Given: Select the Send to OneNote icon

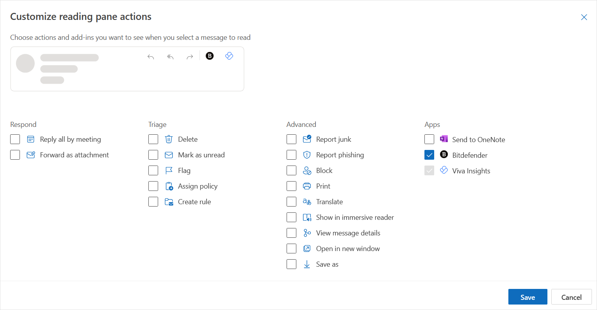Looking at the screenshot, I should click(x=444, y=139).
